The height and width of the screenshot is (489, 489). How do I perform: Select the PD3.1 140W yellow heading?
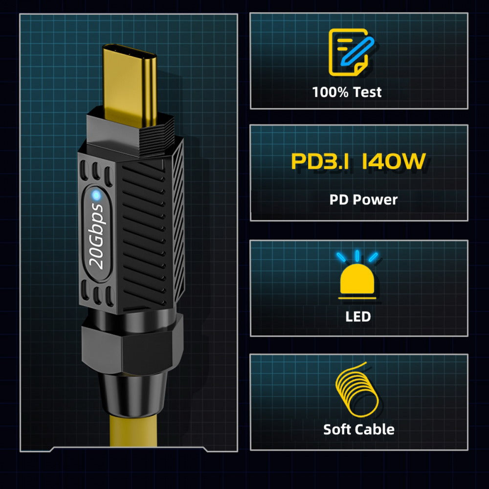[358, 161]
